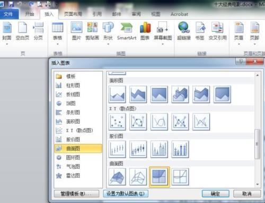
Task: Insert a 超链接 hyperlink
Action: 184,31
